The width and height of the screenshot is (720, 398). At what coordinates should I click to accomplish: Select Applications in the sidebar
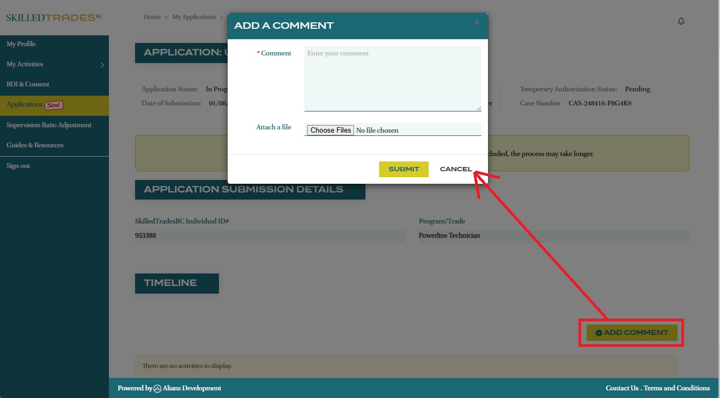click(25, 105)
